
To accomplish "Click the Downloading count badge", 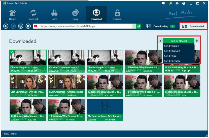I will (x=172, y=26).
